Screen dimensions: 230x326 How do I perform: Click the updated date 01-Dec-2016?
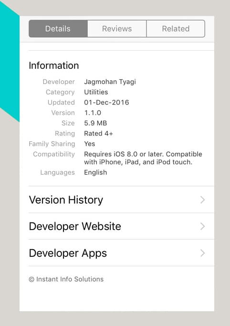tap(106, 102)
